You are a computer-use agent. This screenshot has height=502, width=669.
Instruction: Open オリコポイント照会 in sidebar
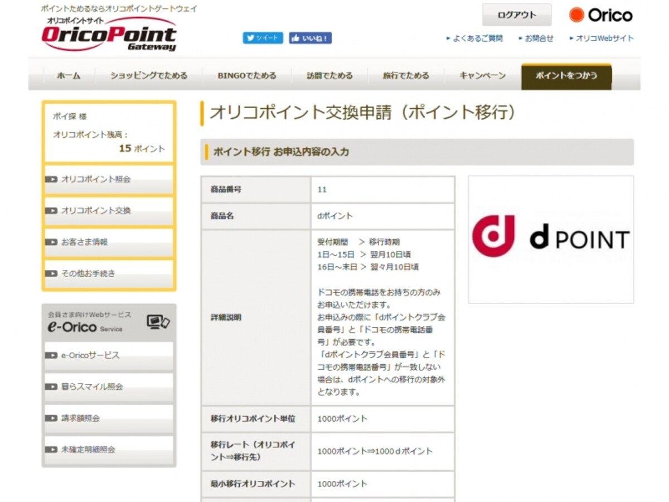pos(109,179)
